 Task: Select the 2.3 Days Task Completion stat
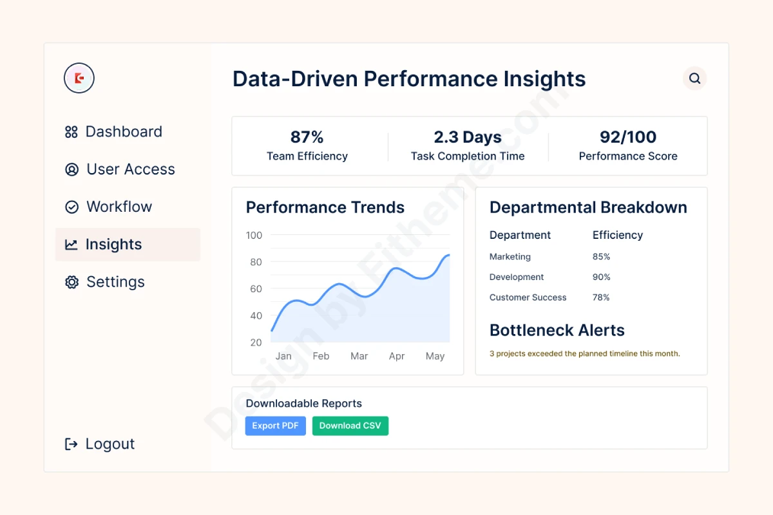pos(468,146)
